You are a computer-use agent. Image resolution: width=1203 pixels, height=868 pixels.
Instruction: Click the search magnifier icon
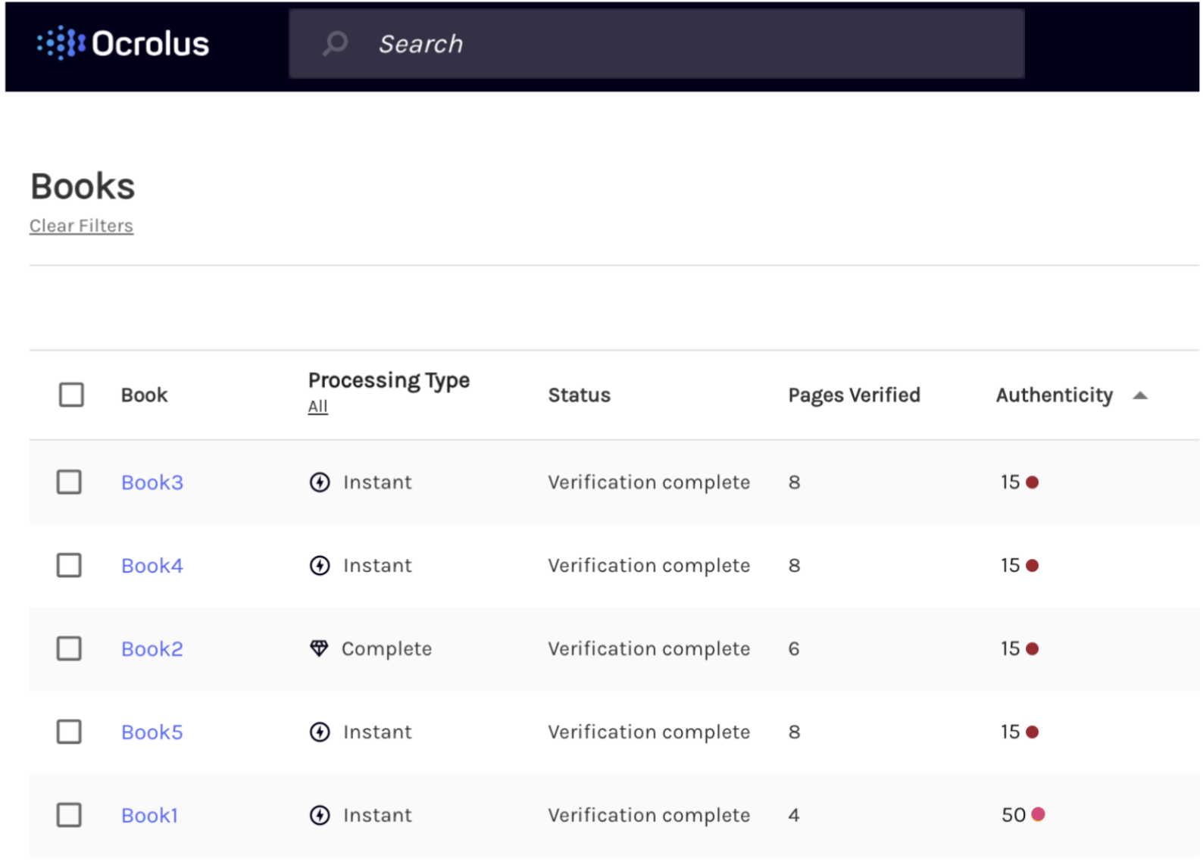(x=335, y=43)
